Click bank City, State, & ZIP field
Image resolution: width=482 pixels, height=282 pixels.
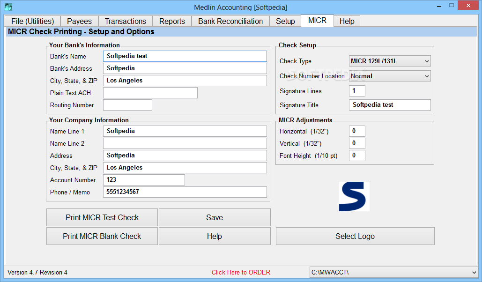pyautogui.click(x=185, y=81)
